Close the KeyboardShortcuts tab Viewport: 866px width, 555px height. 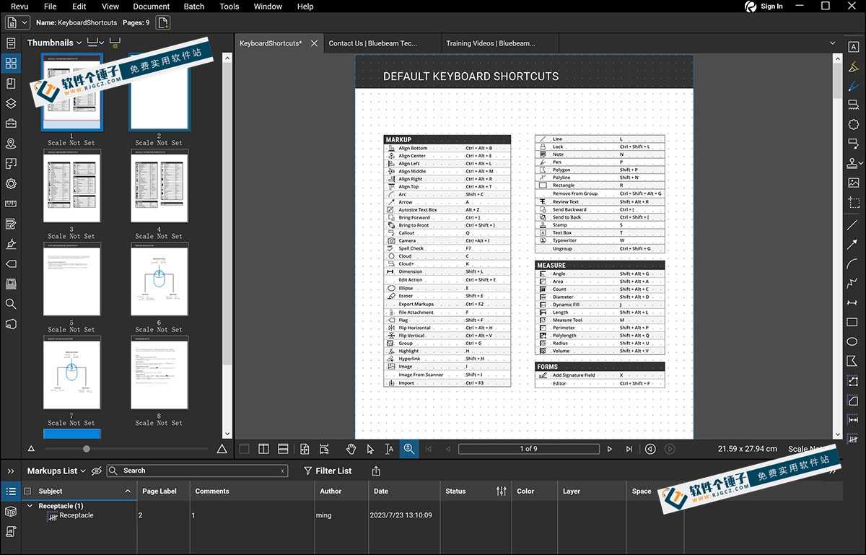pos(314,43)
